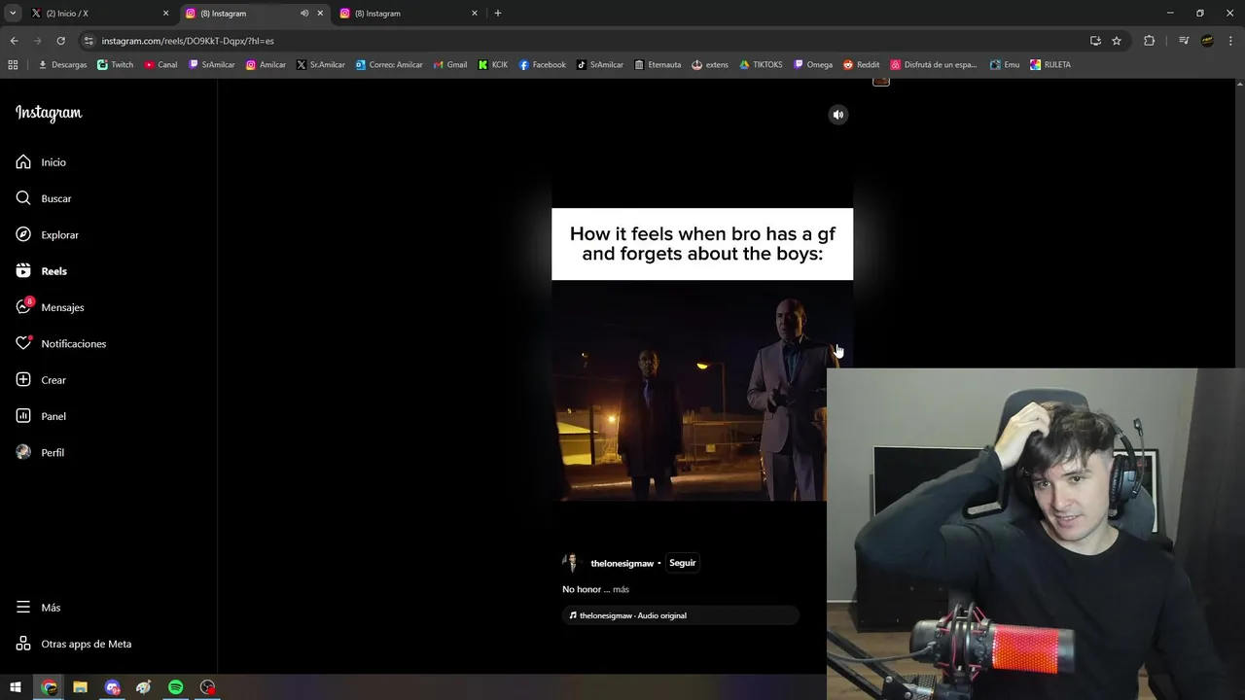Viewport: 1245px width, 700px height.
Task: Open a new browser tab
Action: (x=498, y=14)
